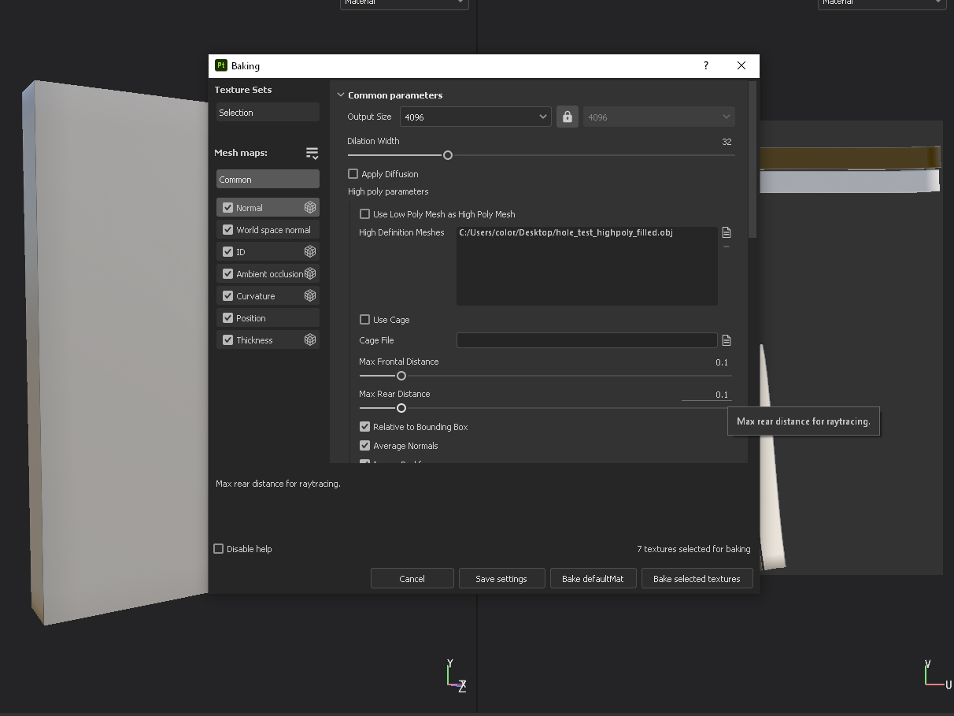Click the Save settings button
This screenshot has width=954, height=716.
click(501, 578)
